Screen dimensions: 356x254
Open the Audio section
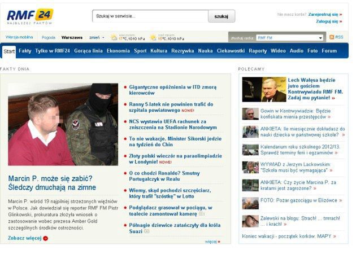click(297, 51)
